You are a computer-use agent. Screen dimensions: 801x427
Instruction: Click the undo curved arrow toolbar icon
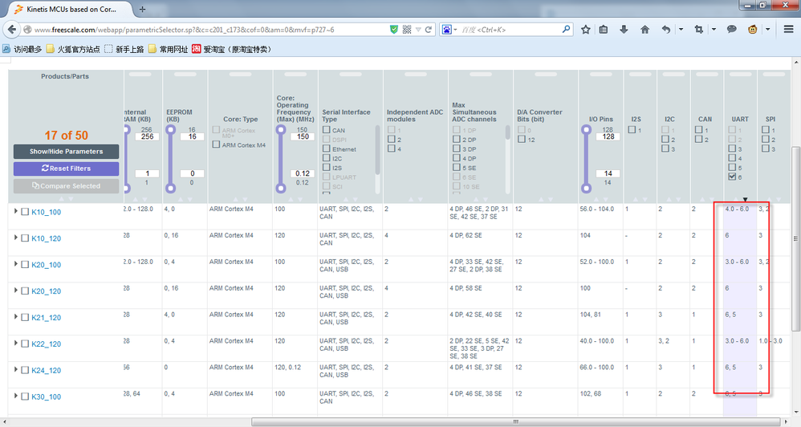pos(665,30)
